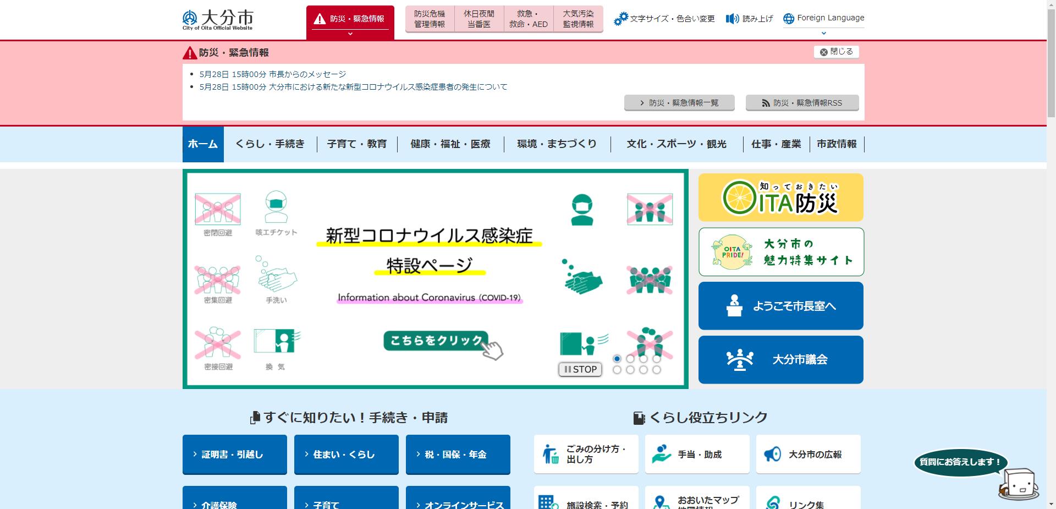Expand the Foreign Language dropdown chevron
The image size is (1056, 509).
pyautogui.click(x=823, y=33)
